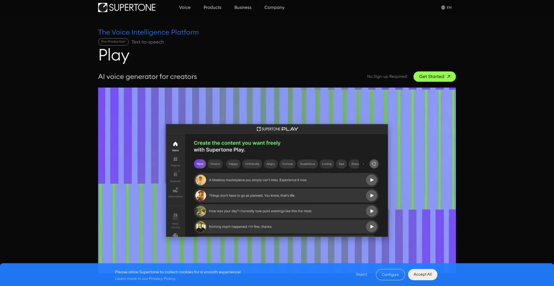Click the Get Started button
This screenshot has width=554, height=286.
434,77
